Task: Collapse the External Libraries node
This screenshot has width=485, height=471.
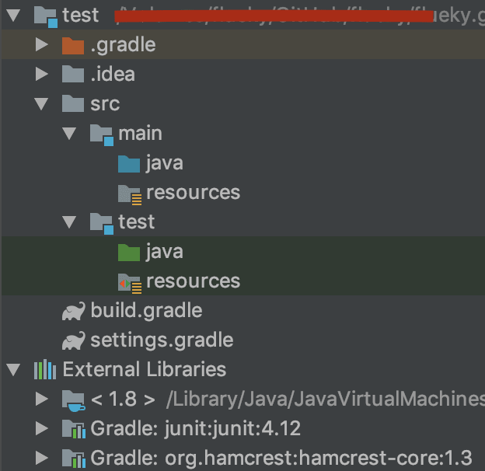Action: tap(14, 369)
